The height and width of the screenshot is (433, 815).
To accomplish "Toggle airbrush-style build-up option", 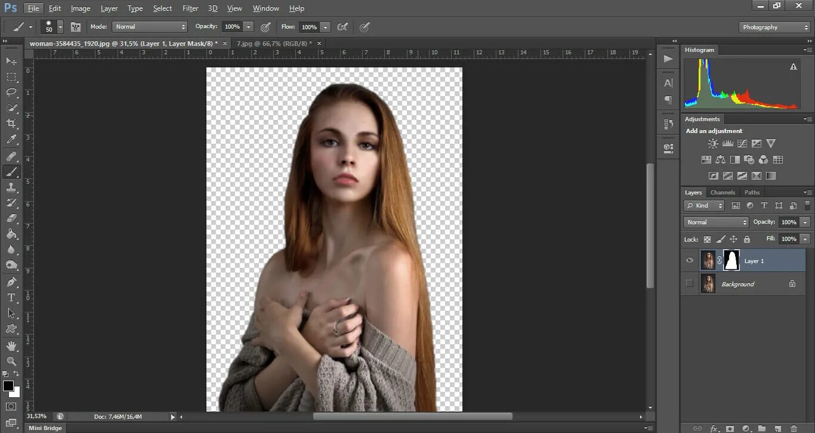I will pyautogui.click(x=342, y=27).
